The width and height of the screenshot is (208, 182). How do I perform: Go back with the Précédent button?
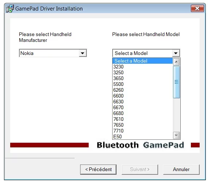98,169
